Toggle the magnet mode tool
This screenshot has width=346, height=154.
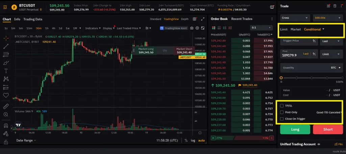click(6, 126)
